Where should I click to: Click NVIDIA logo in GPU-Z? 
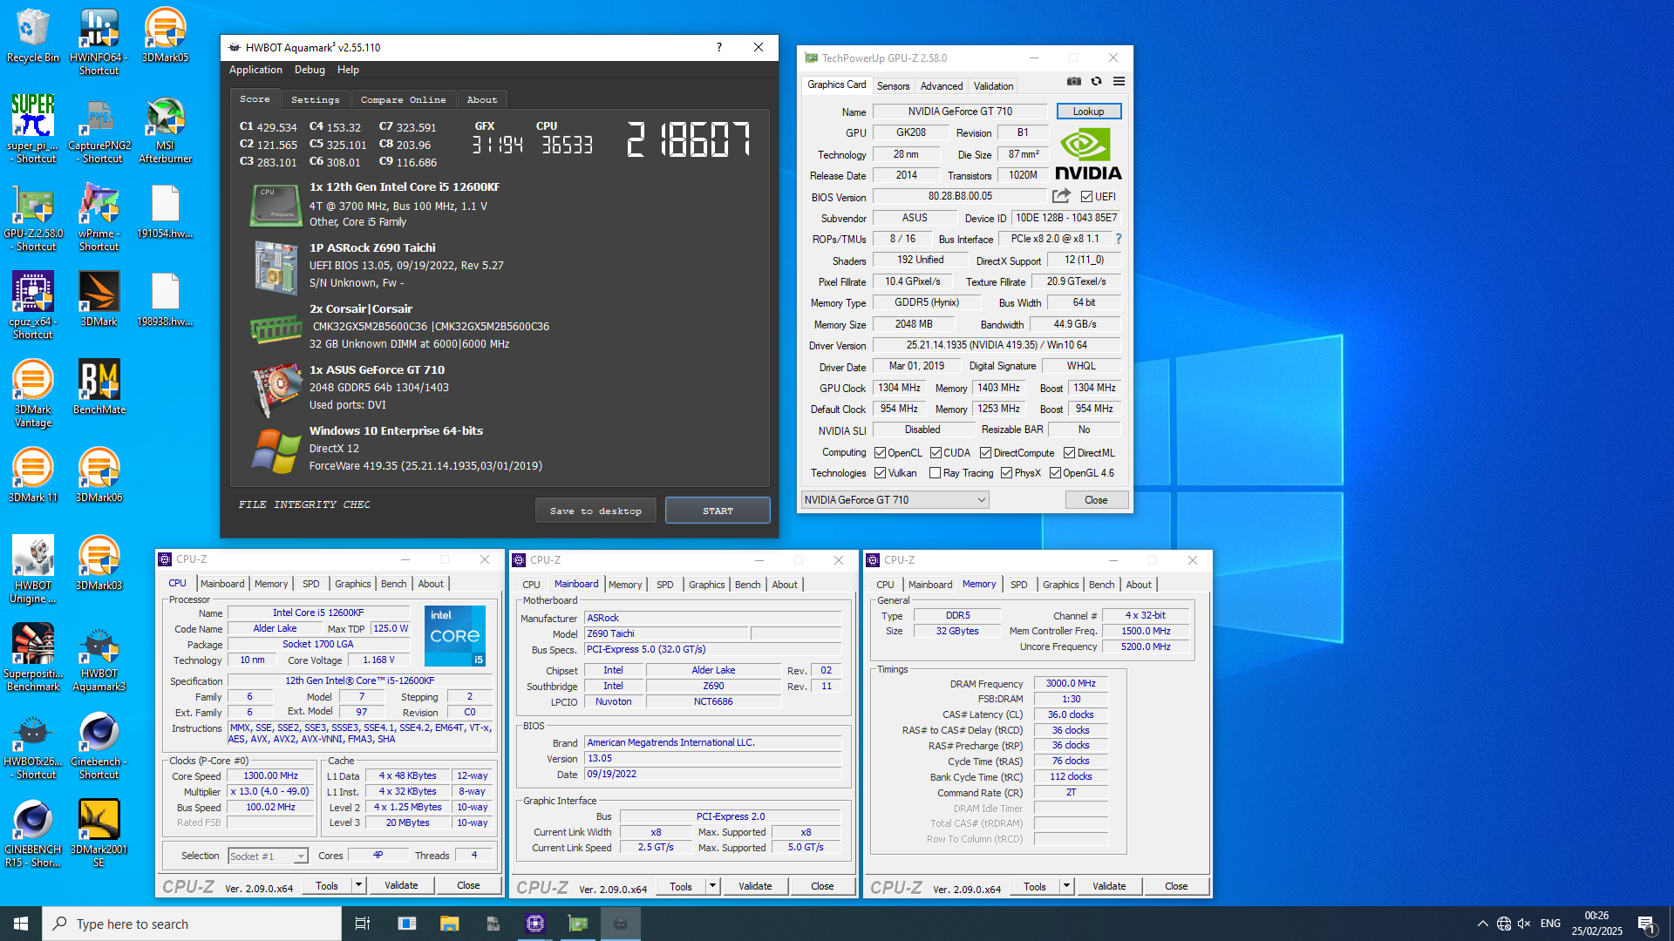pos(1088,154)
